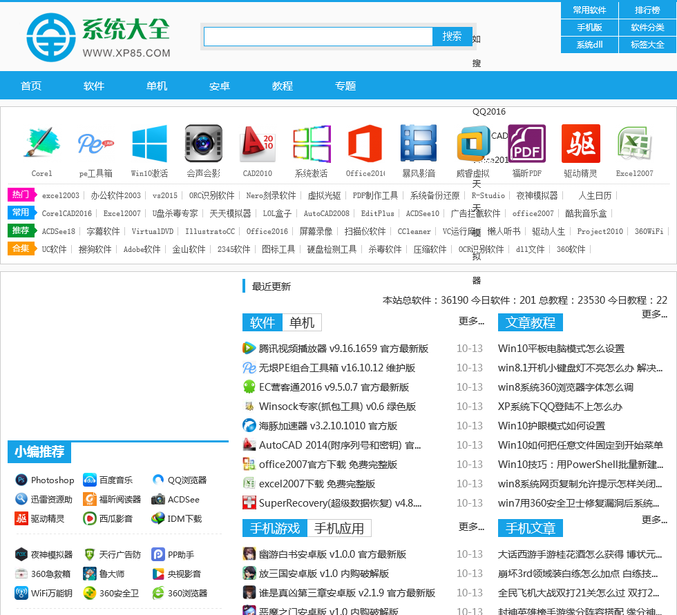This screenshot has height=615, width=677.
Task: Click the 标签大全 button
Action: click(x=647, y=44)
